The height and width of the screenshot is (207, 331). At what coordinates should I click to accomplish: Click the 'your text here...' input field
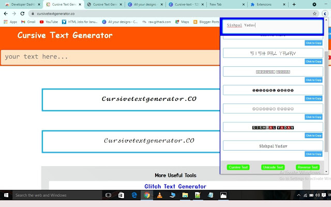coord(110,57)
